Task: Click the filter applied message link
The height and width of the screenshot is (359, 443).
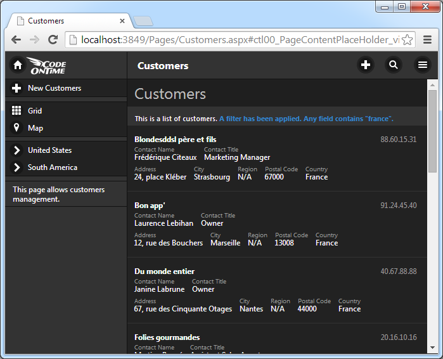Action: (306, 119)
